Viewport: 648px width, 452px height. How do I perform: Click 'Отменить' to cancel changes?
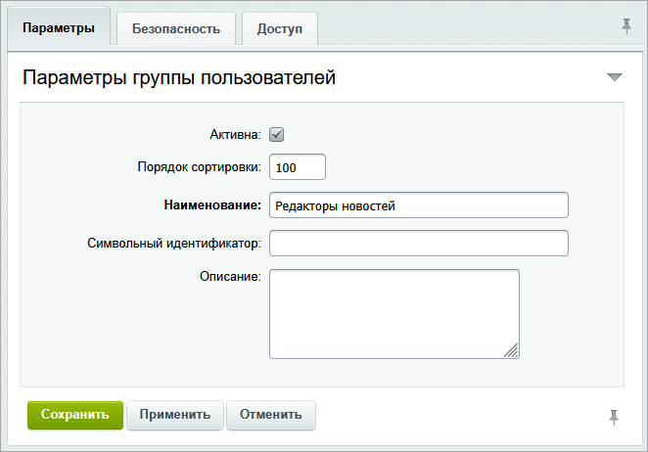pyautogui.click(x=271, y=415)
